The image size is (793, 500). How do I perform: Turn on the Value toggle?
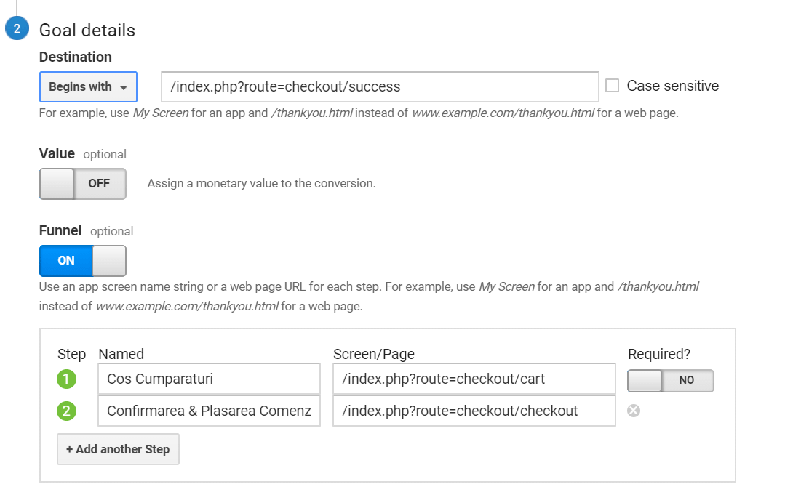[x=82, y=184]
